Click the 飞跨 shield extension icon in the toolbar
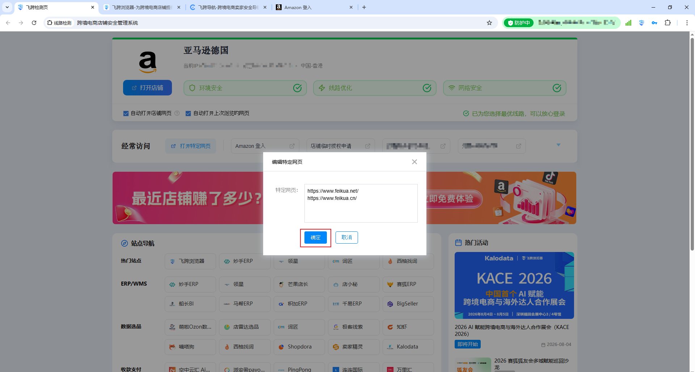 tap(641, 23)
